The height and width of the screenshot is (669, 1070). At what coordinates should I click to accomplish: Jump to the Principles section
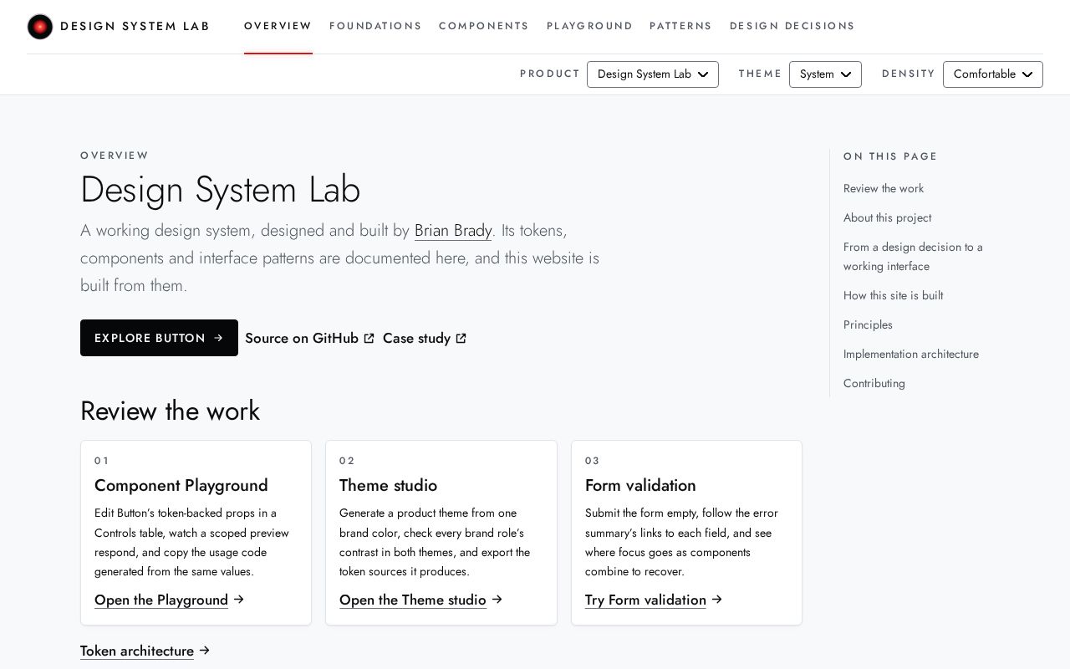pyautogui.click(x=868, y=325)
